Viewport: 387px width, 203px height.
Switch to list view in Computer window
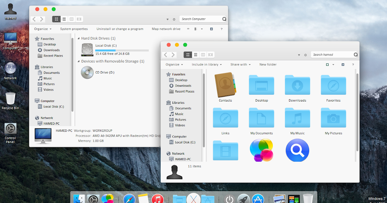pos(64,19)
